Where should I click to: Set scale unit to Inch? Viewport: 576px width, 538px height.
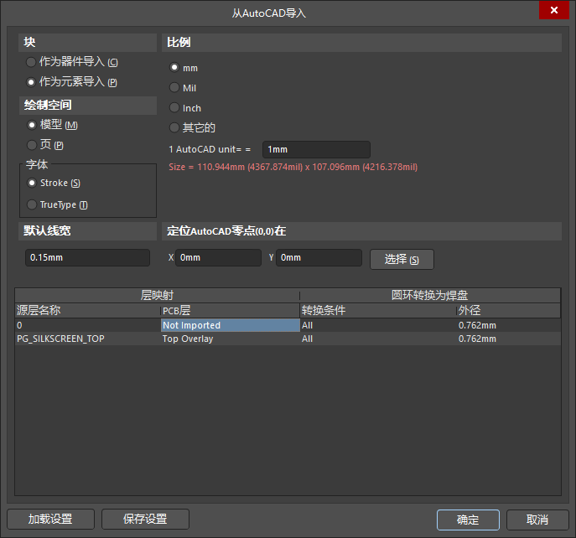coord(174,107)
